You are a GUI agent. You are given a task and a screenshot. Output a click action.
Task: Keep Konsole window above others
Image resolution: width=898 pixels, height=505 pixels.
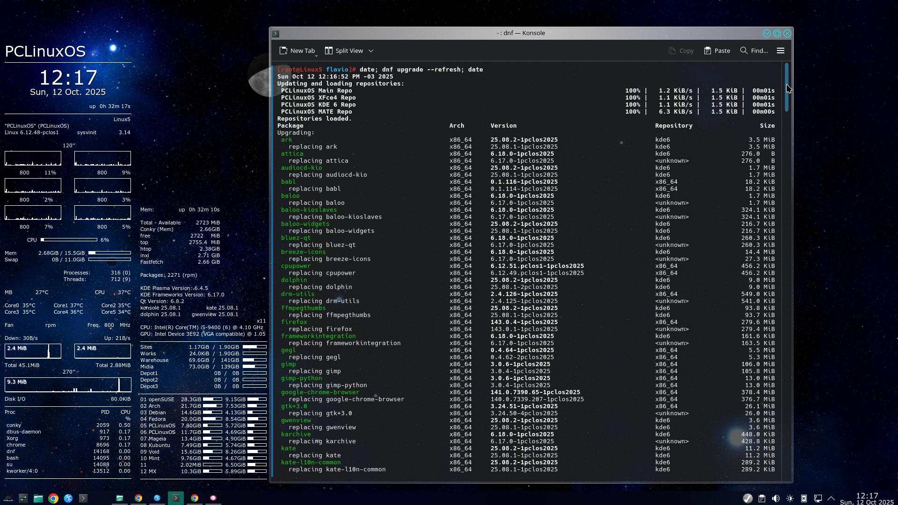coord(767,34)
